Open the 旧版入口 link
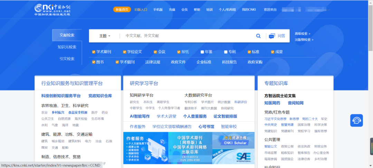This screenshot has height=168, width=373. pyautogui.click(x=141, y=10)
